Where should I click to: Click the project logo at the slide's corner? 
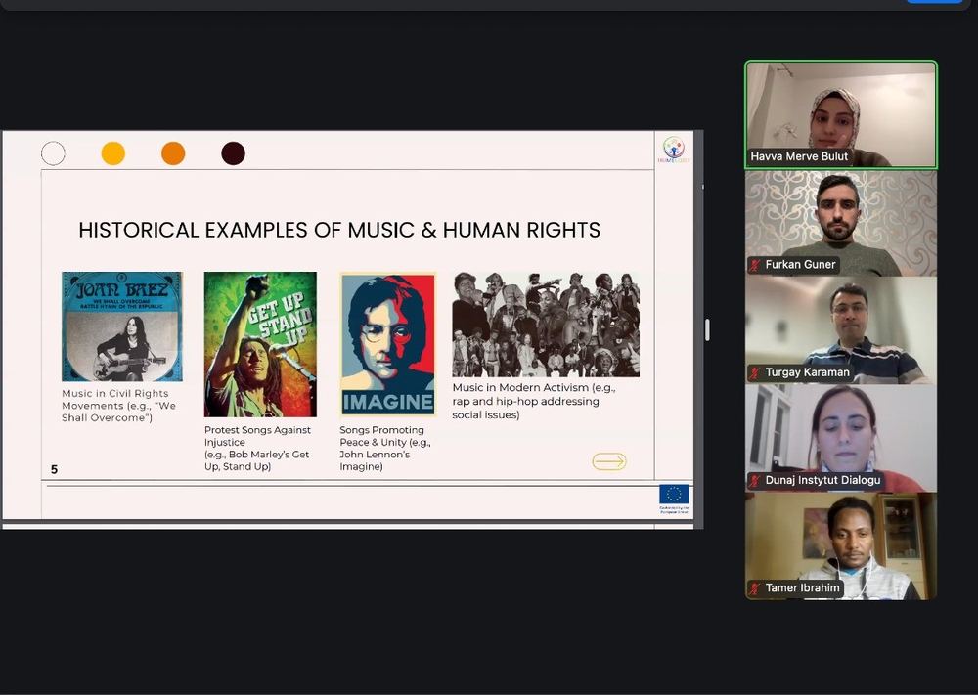point(674,150)
